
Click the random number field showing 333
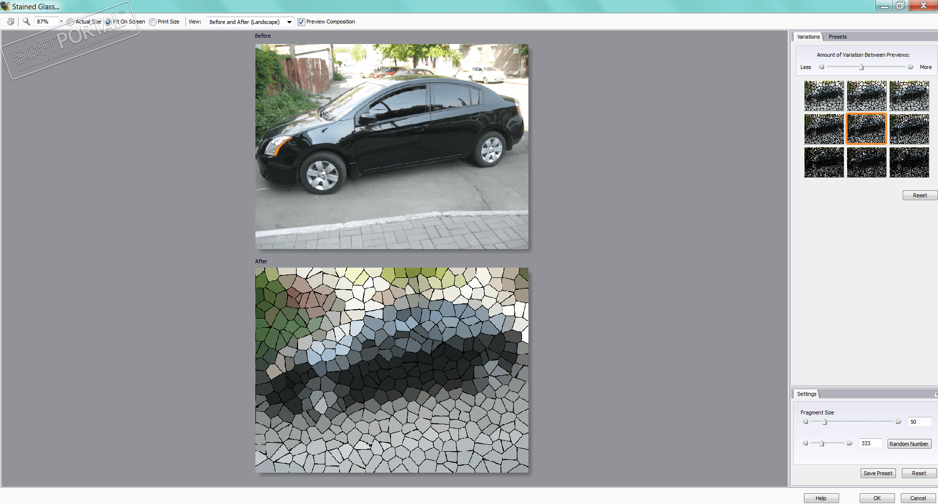pos(870,443)
